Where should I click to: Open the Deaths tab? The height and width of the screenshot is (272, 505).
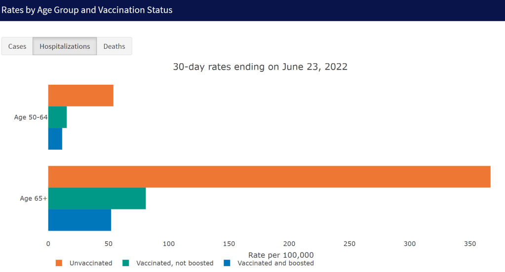tap(114, 46)
